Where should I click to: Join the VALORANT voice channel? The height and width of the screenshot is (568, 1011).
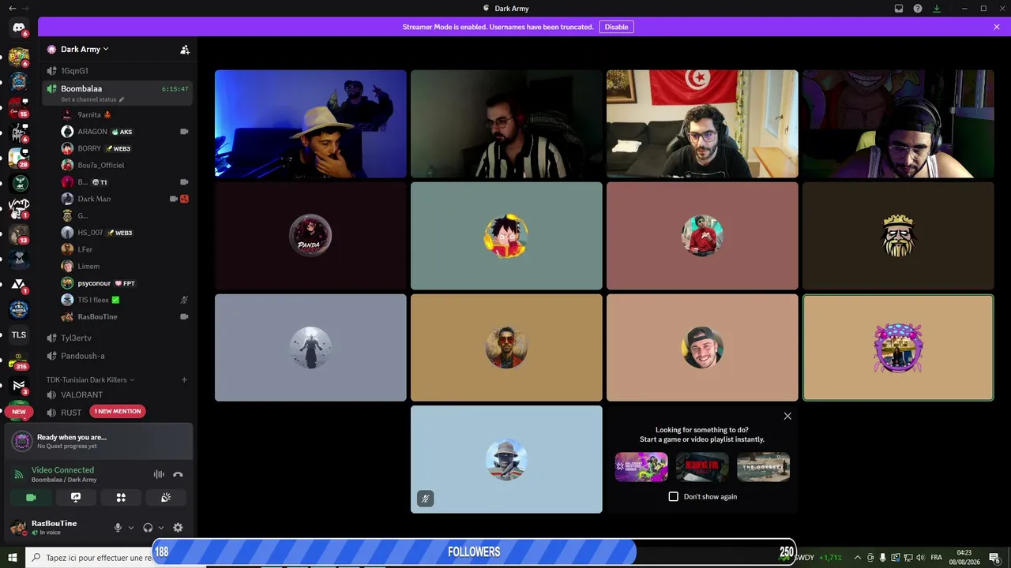coord(117,394)
